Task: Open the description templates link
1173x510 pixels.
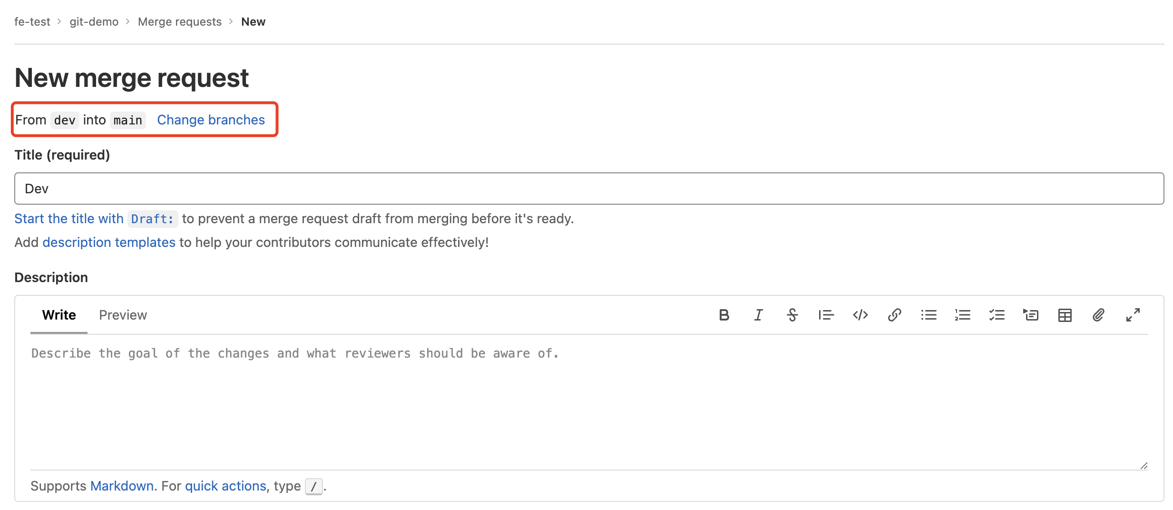Action: (109, 242)
